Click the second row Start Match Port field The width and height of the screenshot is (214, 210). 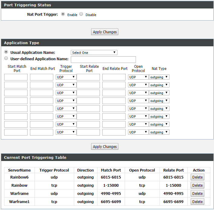tap(16, 85)
